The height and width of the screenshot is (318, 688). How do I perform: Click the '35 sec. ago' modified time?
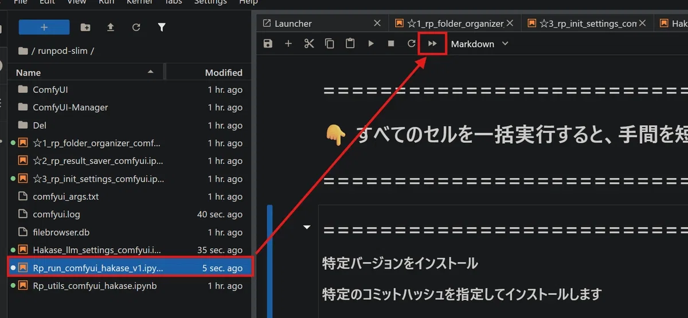[x=220, y=250]
